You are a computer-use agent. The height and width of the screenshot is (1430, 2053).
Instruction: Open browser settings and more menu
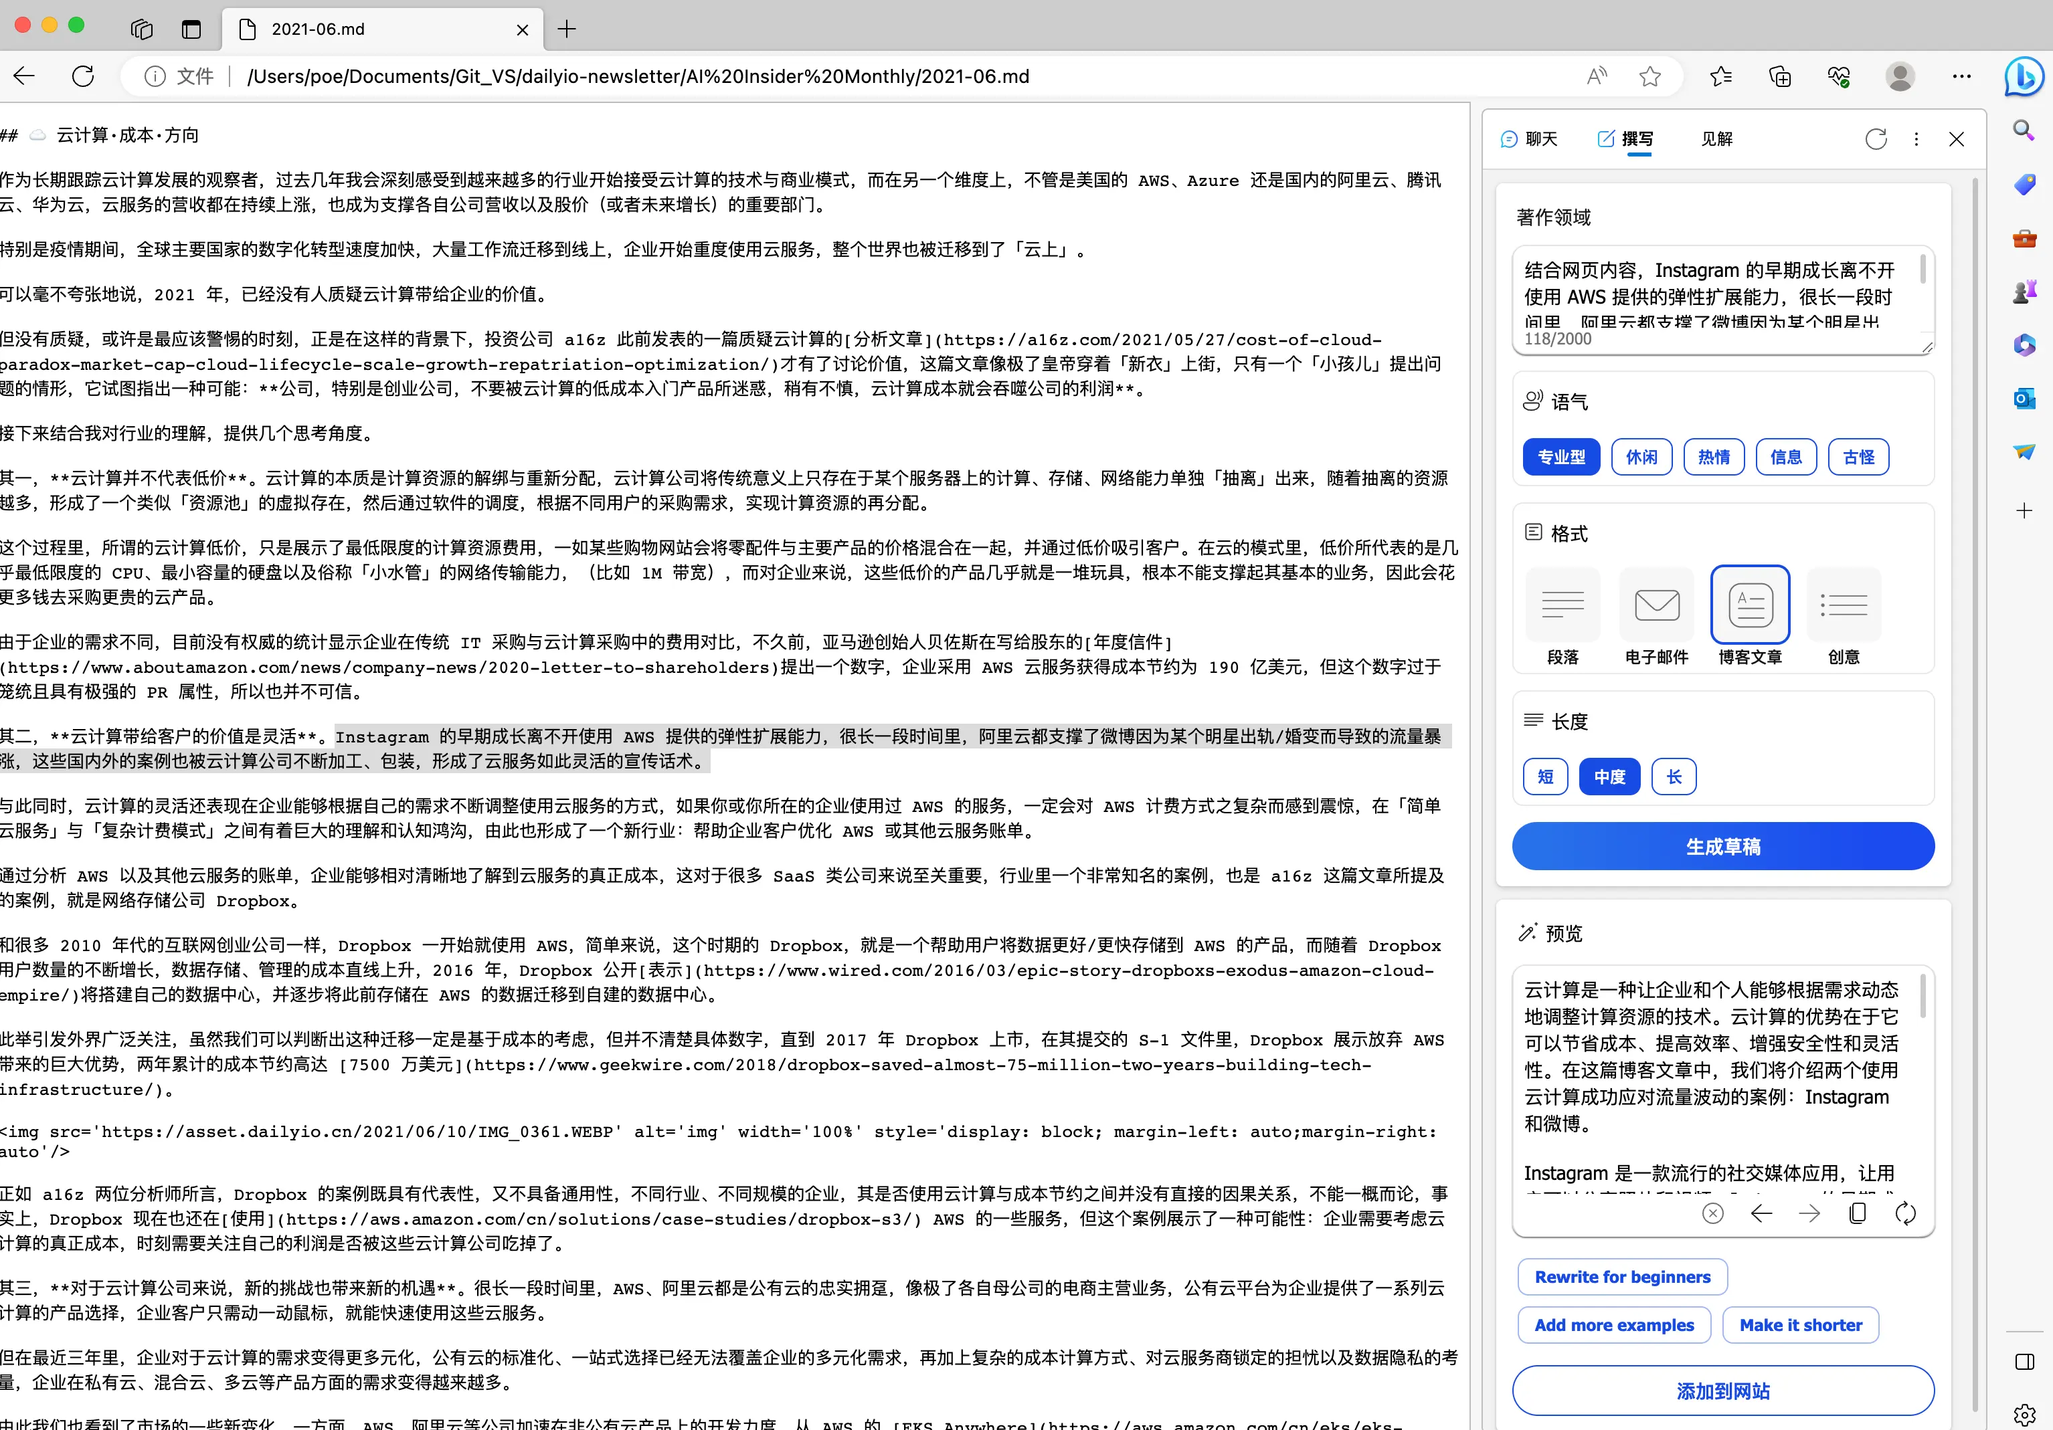coord(1962,77)
